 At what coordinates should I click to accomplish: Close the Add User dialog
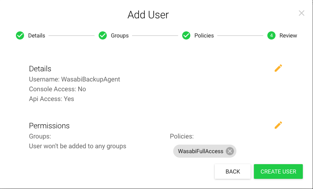(302, 13)
